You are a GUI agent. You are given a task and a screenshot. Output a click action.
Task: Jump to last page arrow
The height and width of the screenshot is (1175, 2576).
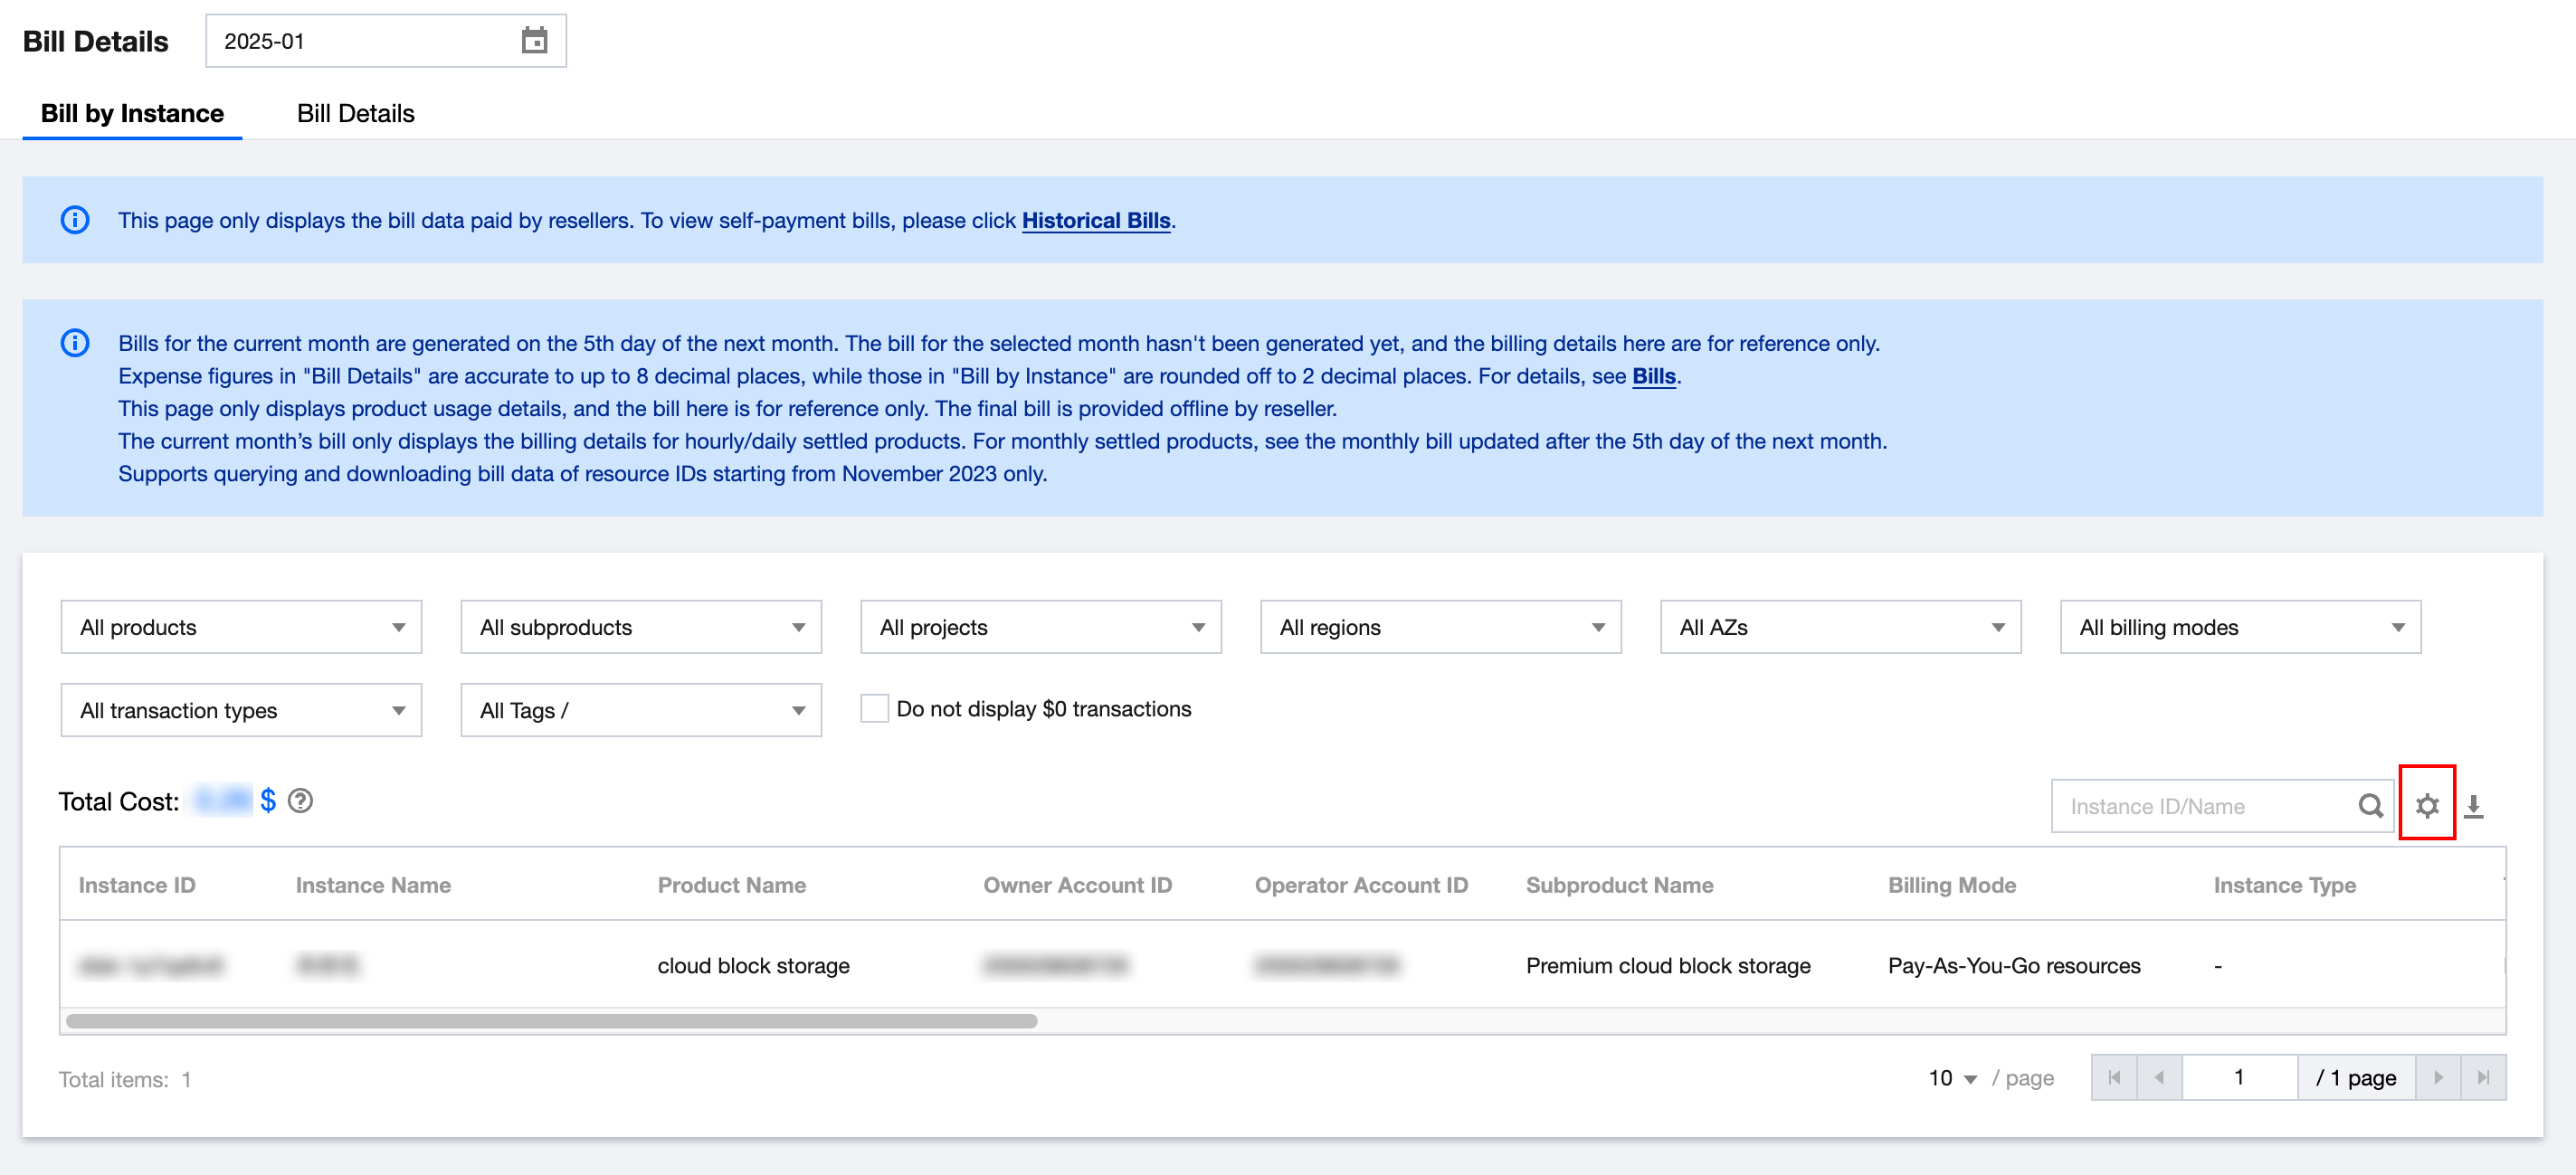pos(2483,1077)
